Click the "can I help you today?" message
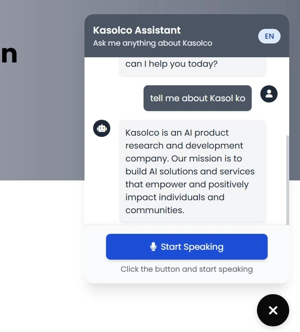This screenshot has height=332, width=300. tap(172, 64)
